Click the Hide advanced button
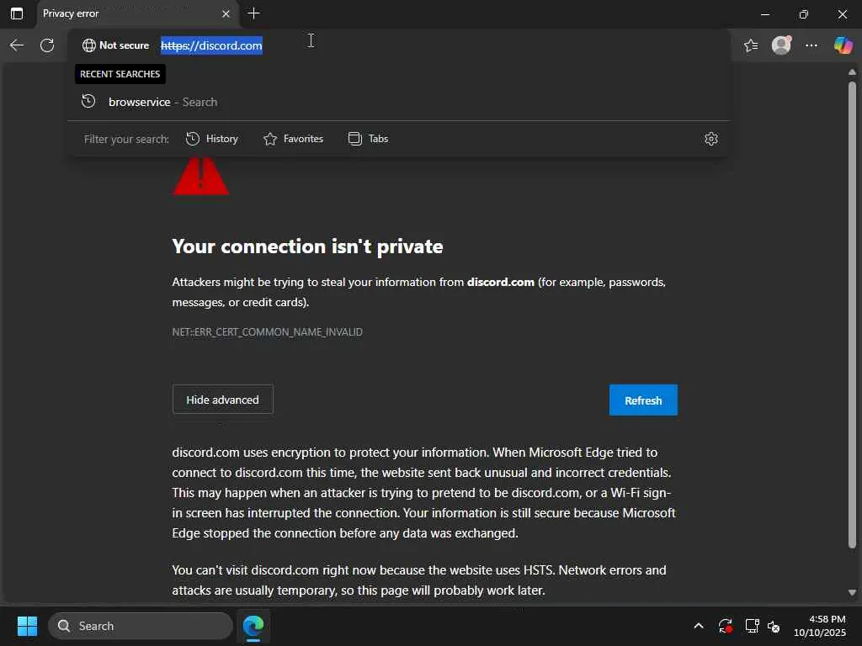 click(222, 400)
